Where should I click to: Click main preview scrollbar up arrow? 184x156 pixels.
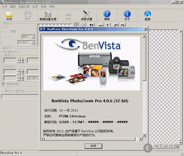pyautogui.click(x=181, y=32)
